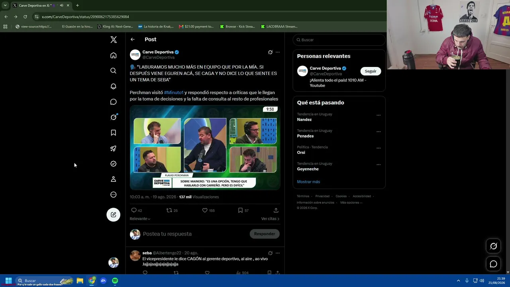Bookmark the Carve Deportiva post

(x=240, y=210)
